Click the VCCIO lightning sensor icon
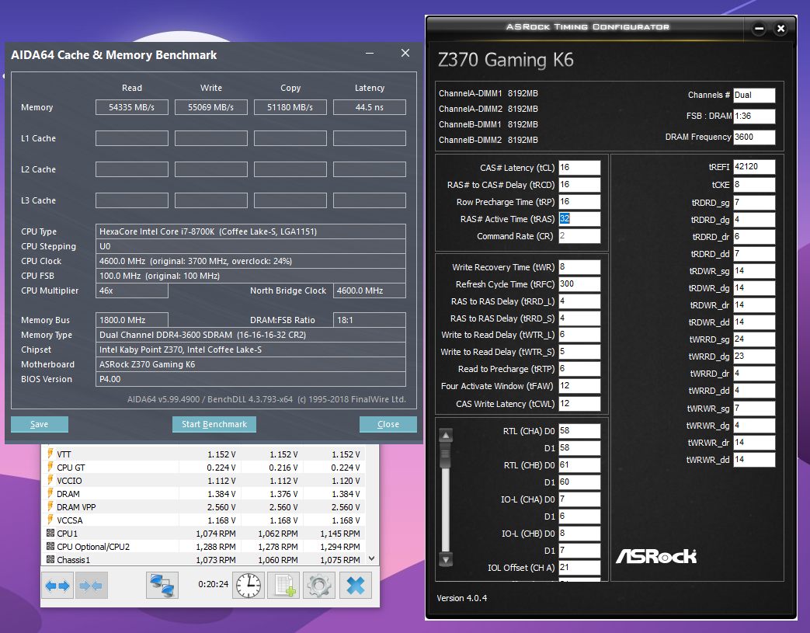This screenshot has height=633, width=810. [x=50, y=480]
